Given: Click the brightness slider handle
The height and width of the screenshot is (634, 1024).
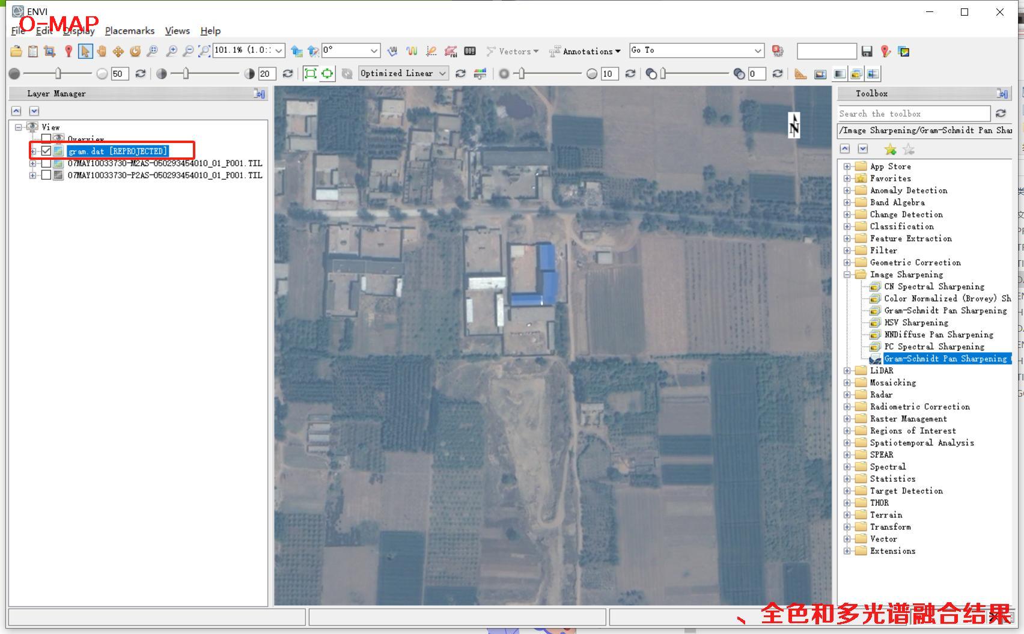Looking at the screenshot, I should point(58,73).
